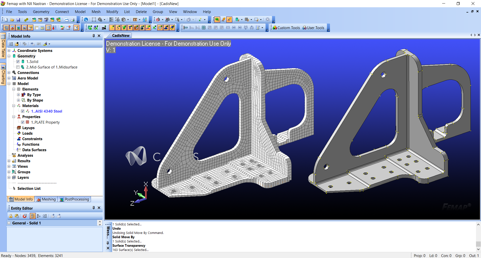The width and height of the screenshot is (481, 258).
Task: Click the Open file folder icon
Action: [x=12, y=20]
